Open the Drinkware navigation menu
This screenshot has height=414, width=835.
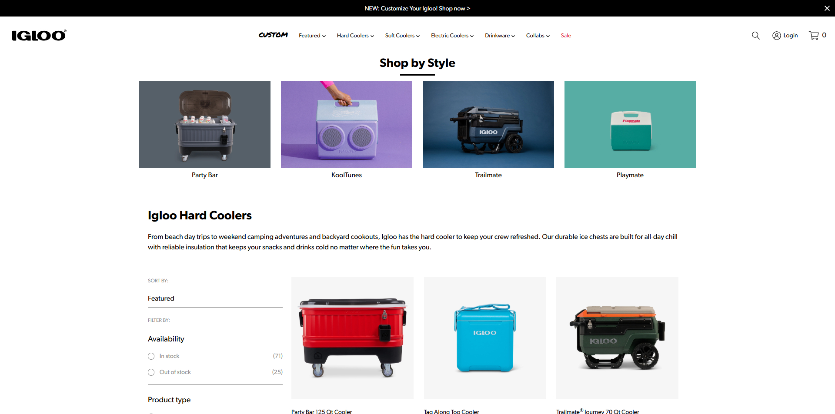(500, 36)
